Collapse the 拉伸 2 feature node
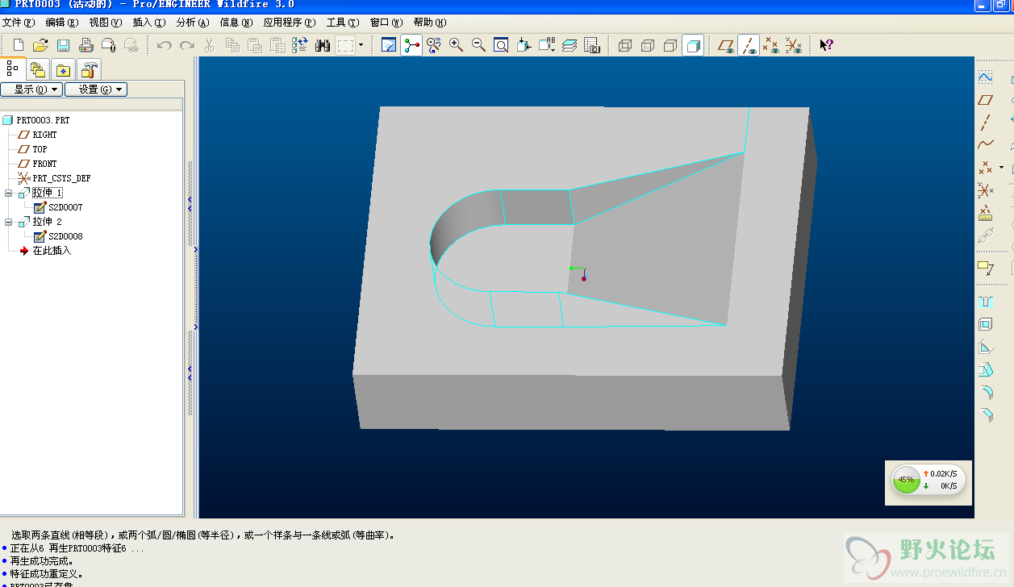The image size is (1014, 587). (x=8, y=222)
